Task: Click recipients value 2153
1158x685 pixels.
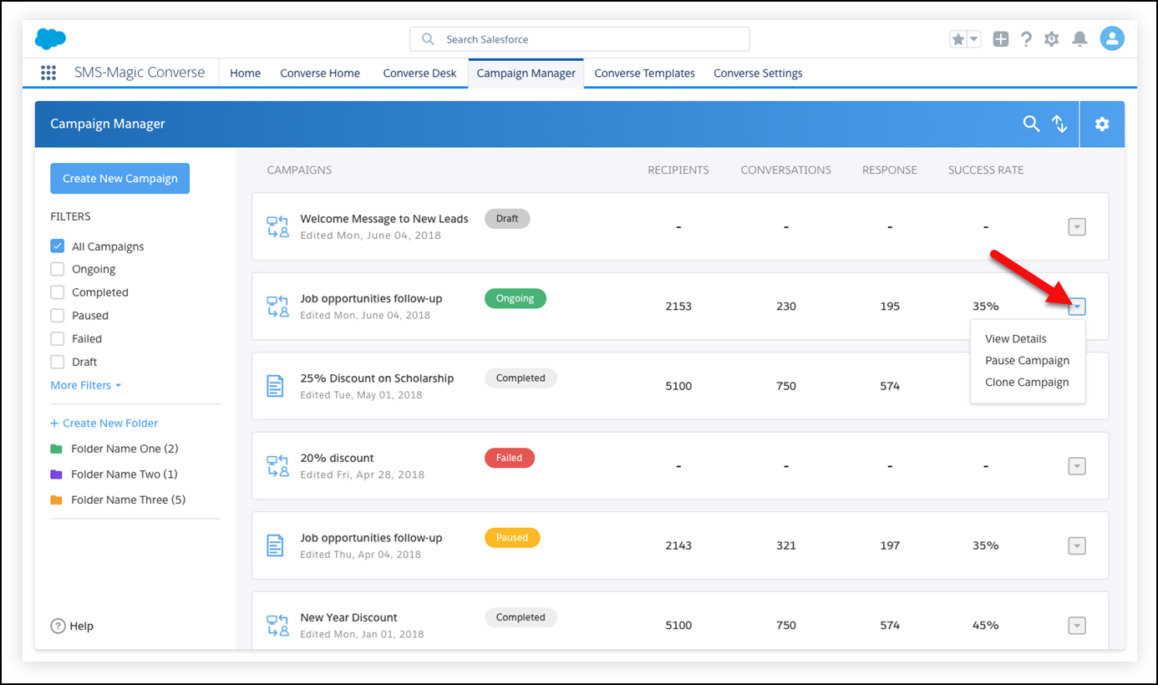Action: (x=678, y=307)
